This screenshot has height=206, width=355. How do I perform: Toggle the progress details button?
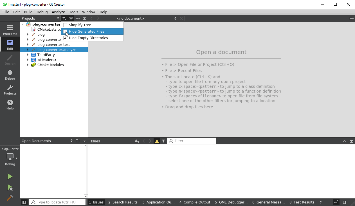point(336,202)
